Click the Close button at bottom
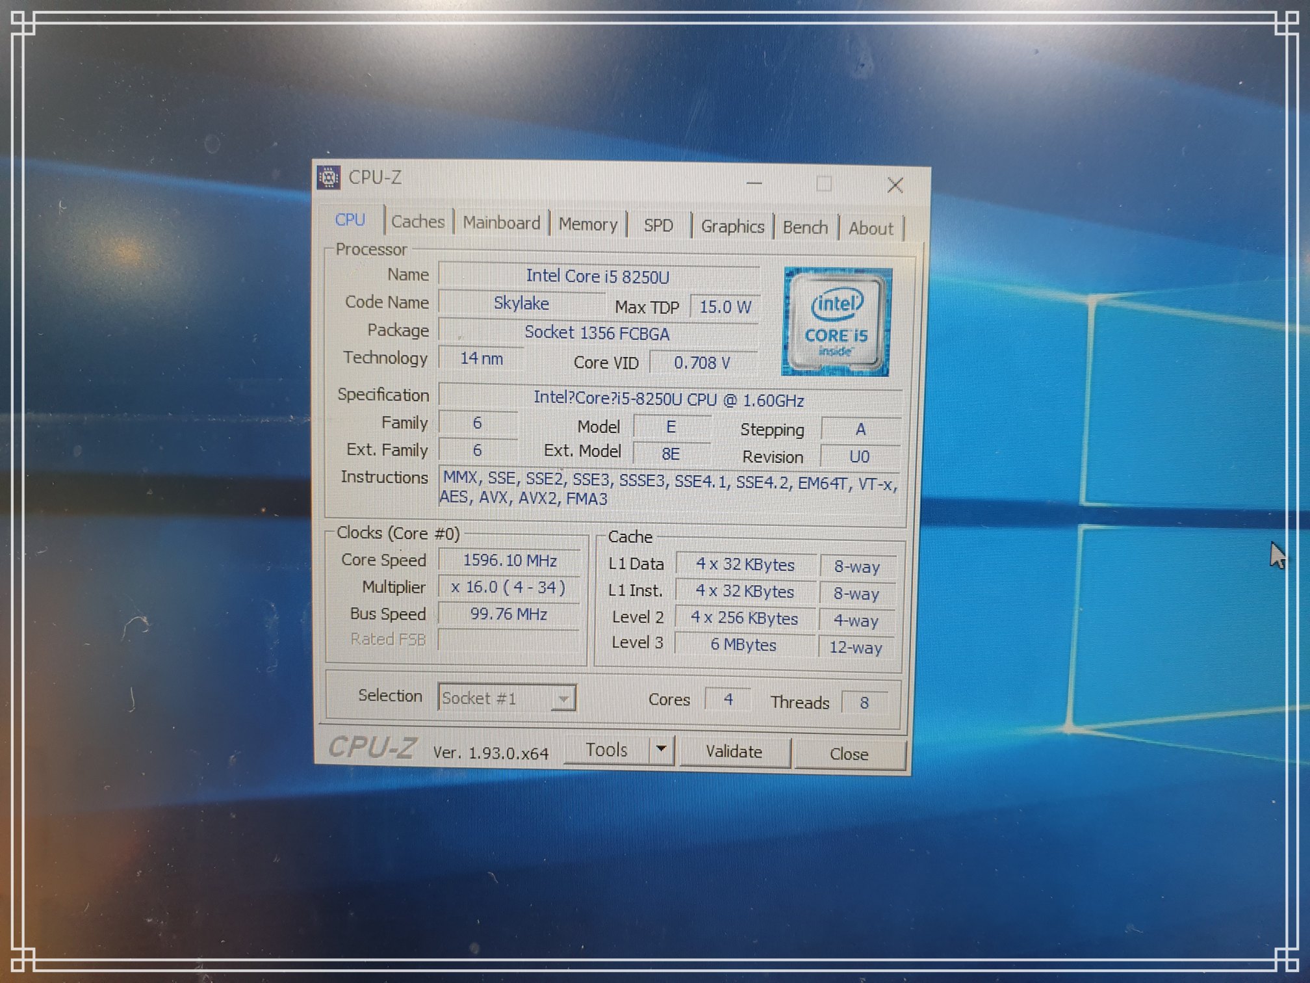Viewport: 1310px width, 983px height. (849, 754)
